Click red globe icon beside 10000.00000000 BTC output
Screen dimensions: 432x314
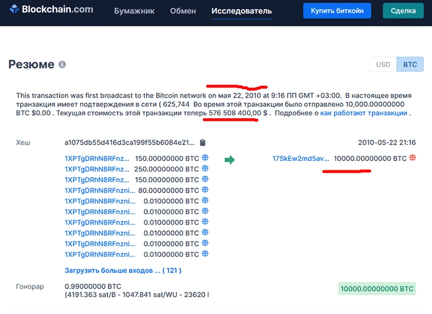tap(413, 158)
